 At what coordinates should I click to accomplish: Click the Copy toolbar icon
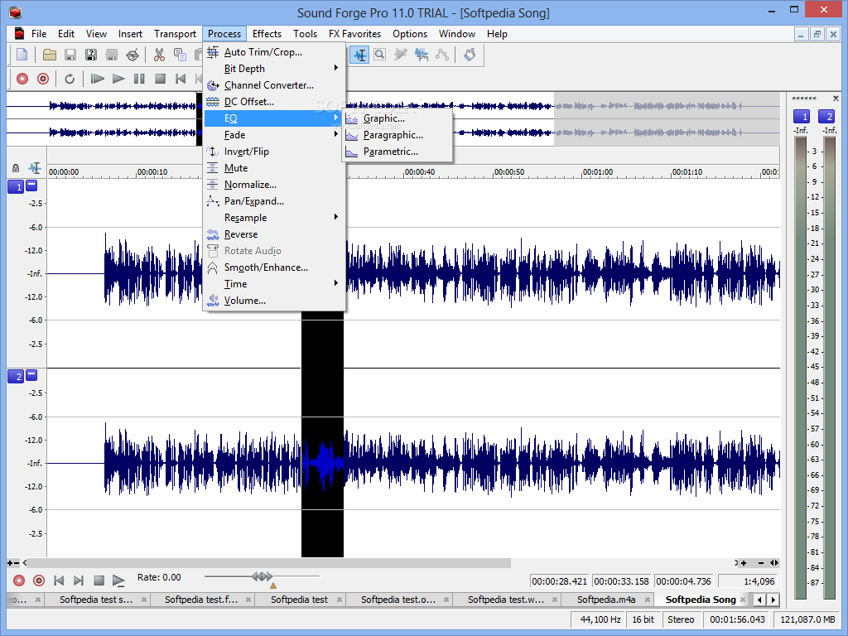180,55
